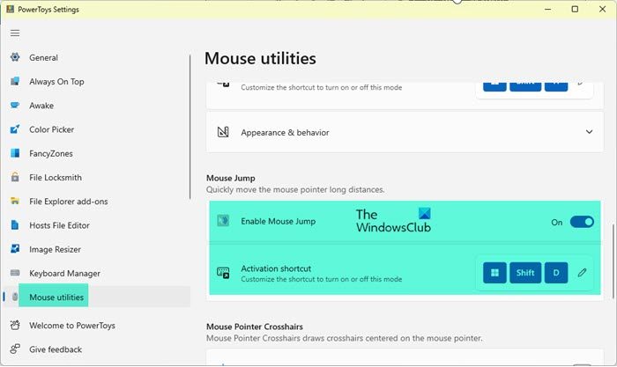
Task: Open the Give feedback link
Action: [x=56, y=349]
